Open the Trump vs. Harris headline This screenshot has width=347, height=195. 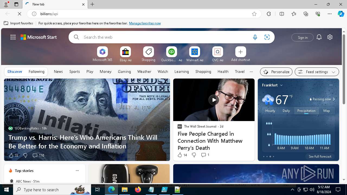[83, 142]
